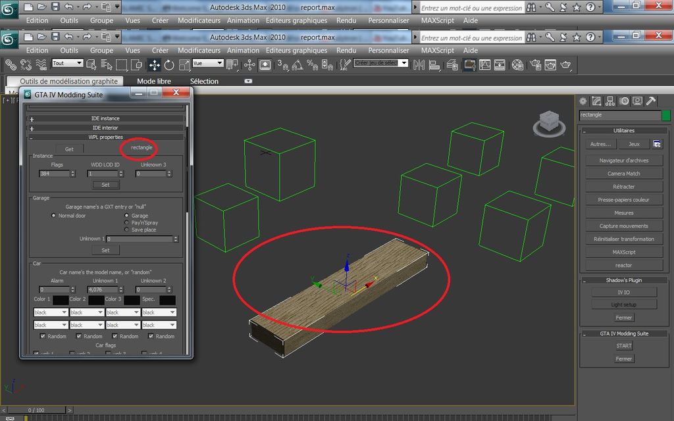674x421 pixels.
Task: Open the Outils de modélisation graphite tab
Action: coord(68,81)
